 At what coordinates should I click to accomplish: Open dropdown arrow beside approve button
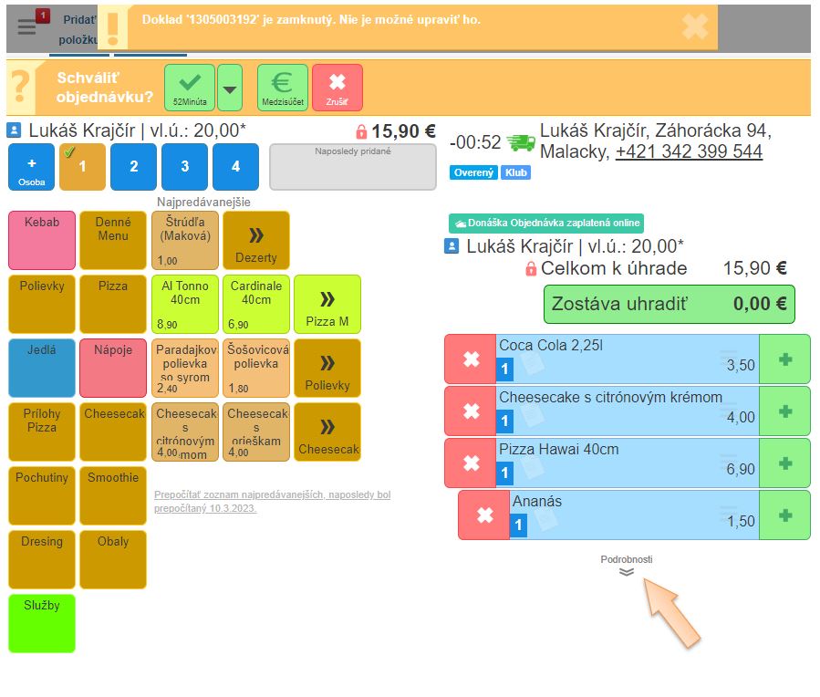click(230, 88)
